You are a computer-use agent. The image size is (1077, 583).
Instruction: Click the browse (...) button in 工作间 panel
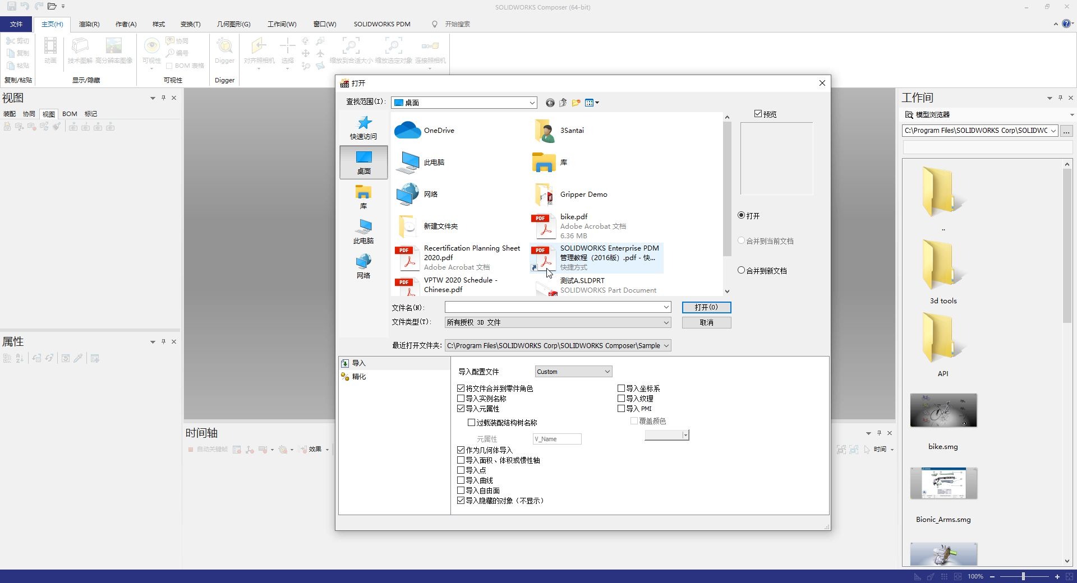point(1066,131)
